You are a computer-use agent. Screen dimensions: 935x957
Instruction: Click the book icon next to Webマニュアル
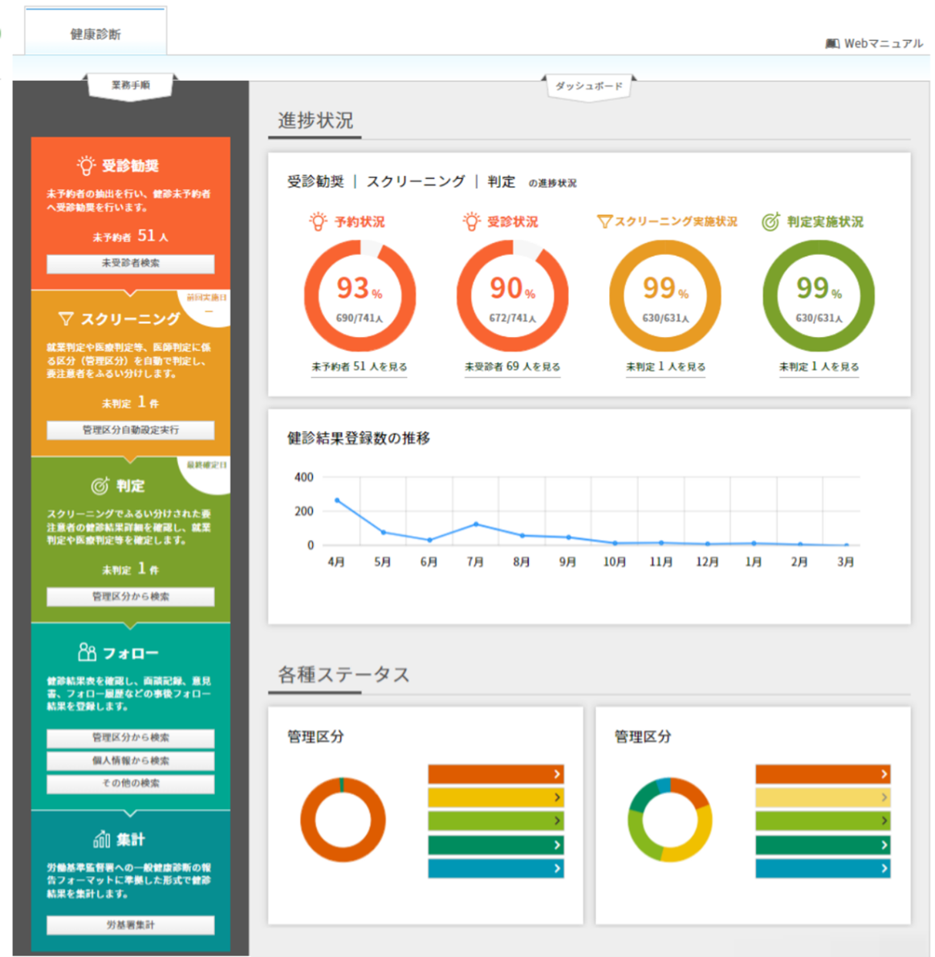coord(831,43)
